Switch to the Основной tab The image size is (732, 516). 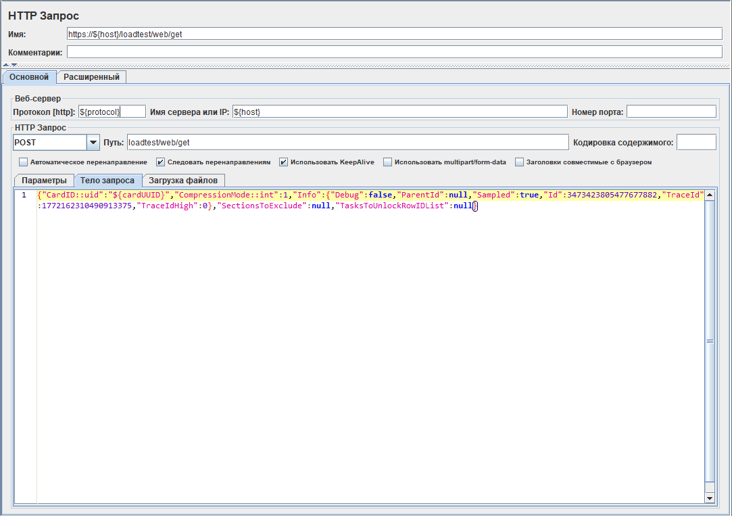click(29, 77)
